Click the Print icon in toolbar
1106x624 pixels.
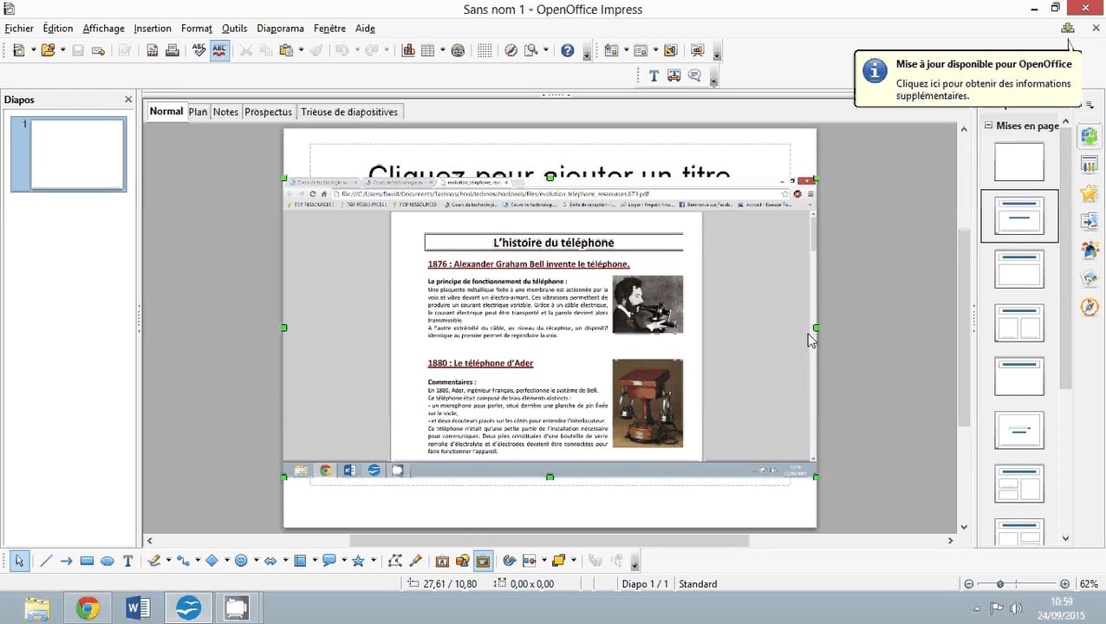pyautogui.click(x=172, y=50)
